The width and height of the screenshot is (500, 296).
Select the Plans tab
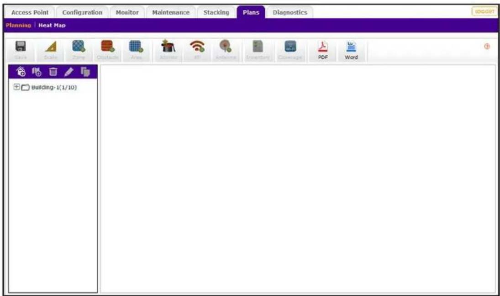pos(251,12)
